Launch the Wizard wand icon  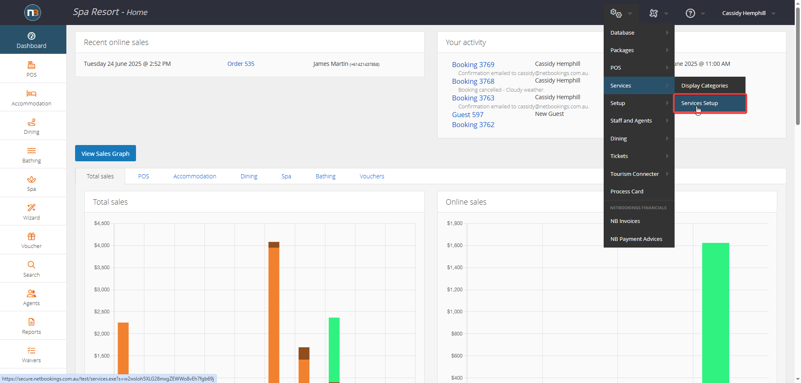31,208
